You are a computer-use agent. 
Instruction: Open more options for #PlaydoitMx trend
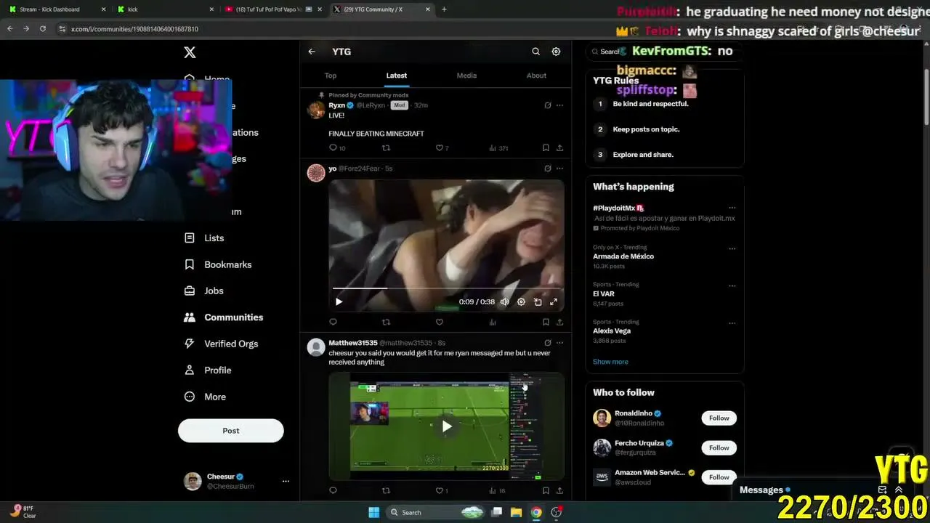pos(732,208)
